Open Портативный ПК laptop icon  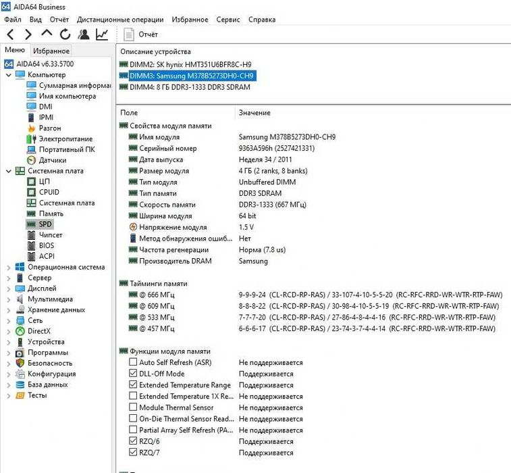[x=31, y=150]
